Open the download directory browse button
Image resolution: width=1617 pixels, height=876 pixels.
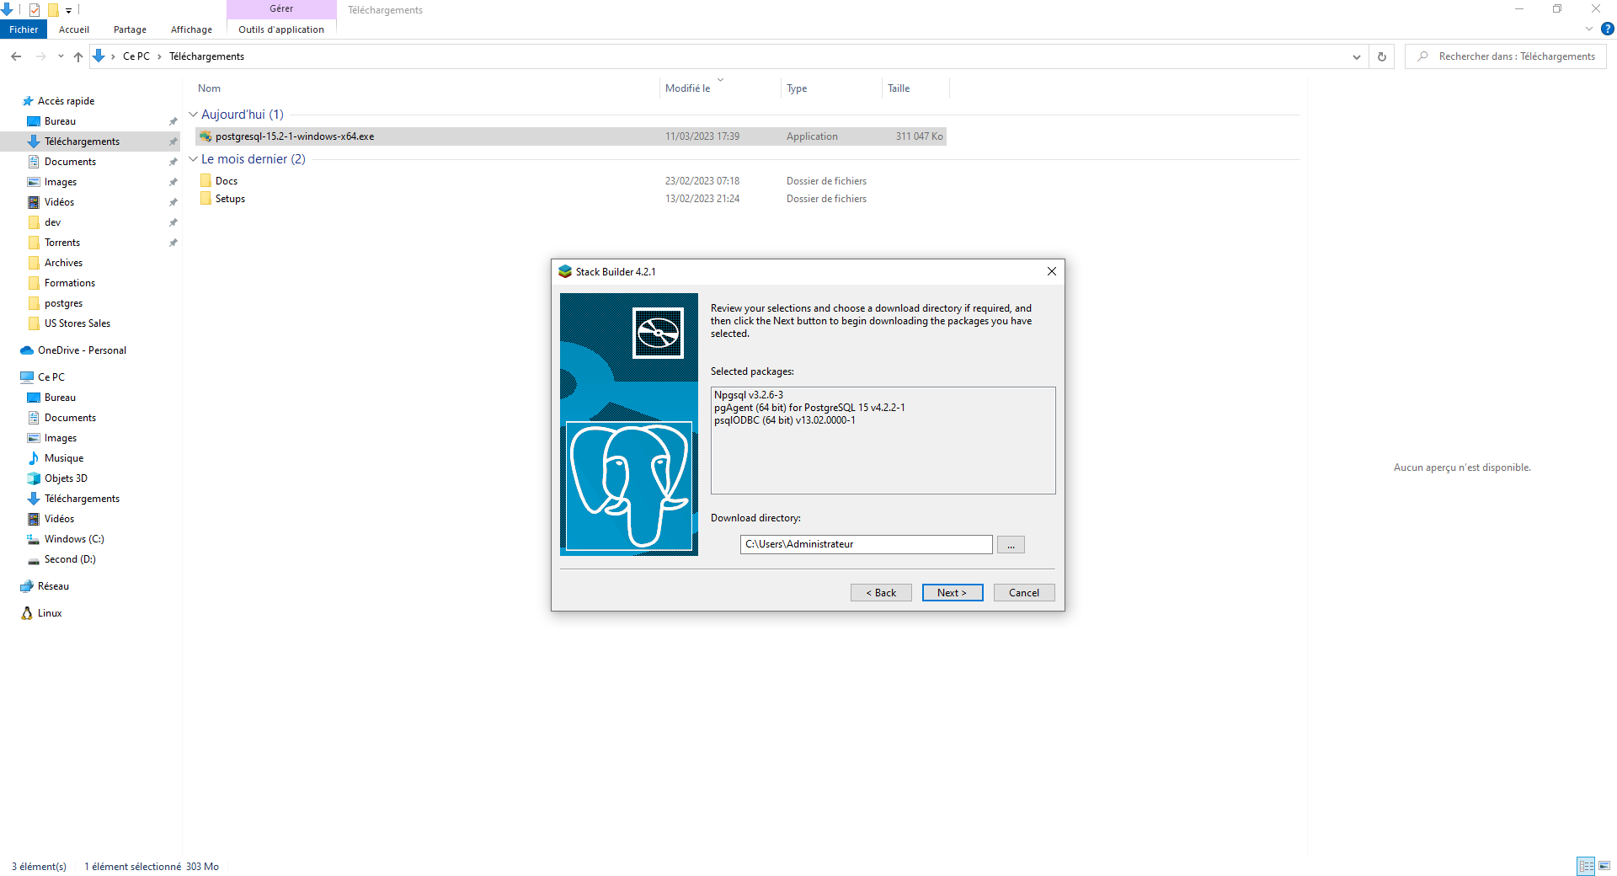coord(1011,545)
